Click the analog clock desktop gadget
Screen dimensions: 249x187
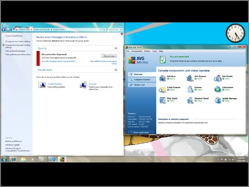coord(235,33)
